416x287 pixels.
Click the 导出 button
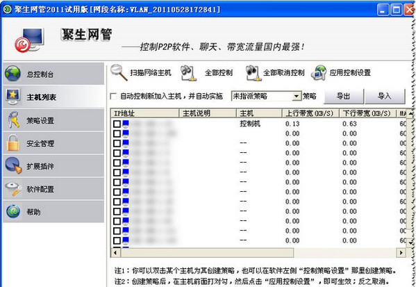tap(344, 96)
